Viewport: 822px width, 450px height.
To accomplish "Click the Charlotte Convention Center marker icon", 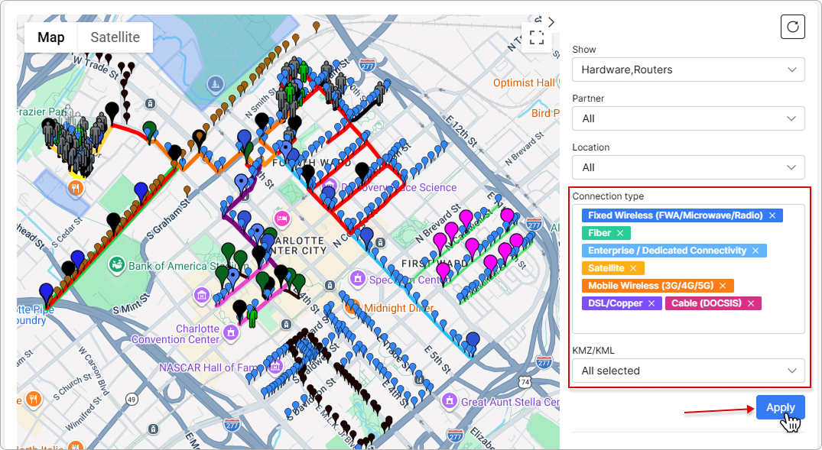I will [x=231, y=332].
